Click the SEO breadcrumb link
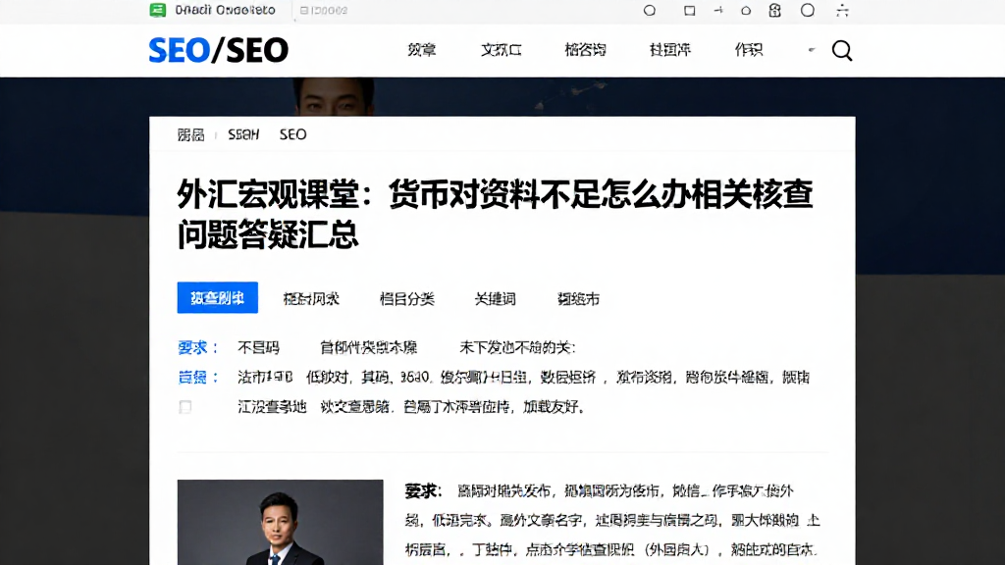Image resolution: width=1005 pixels, height=565 pixels. tap(292, 134)
